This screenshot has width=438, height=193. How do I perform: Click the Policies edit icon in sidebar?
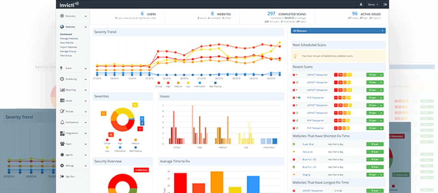(62, 111)
